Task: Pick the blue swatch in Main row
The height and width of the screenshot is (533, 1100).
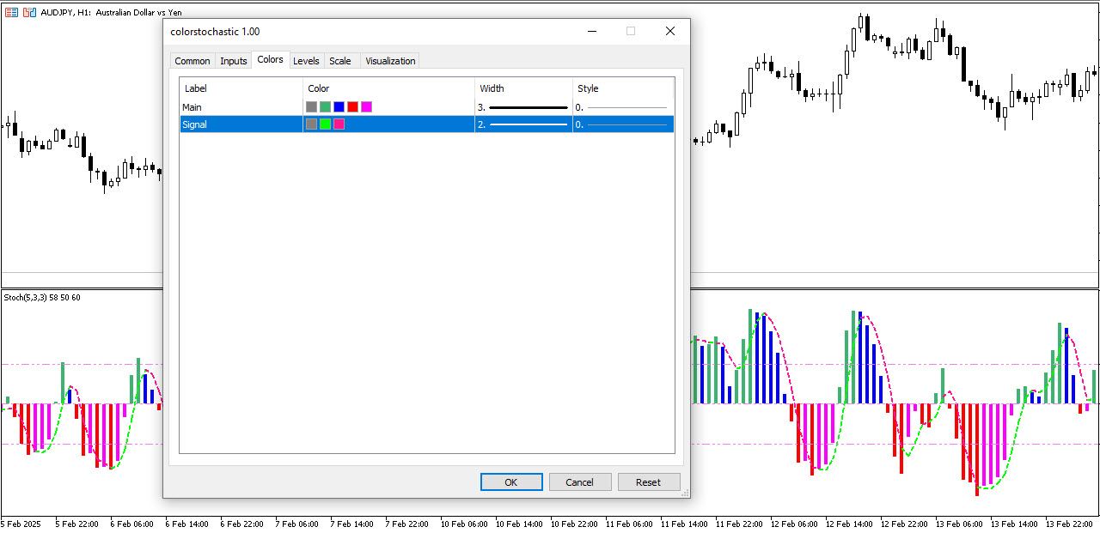Action: click(339, 107)
